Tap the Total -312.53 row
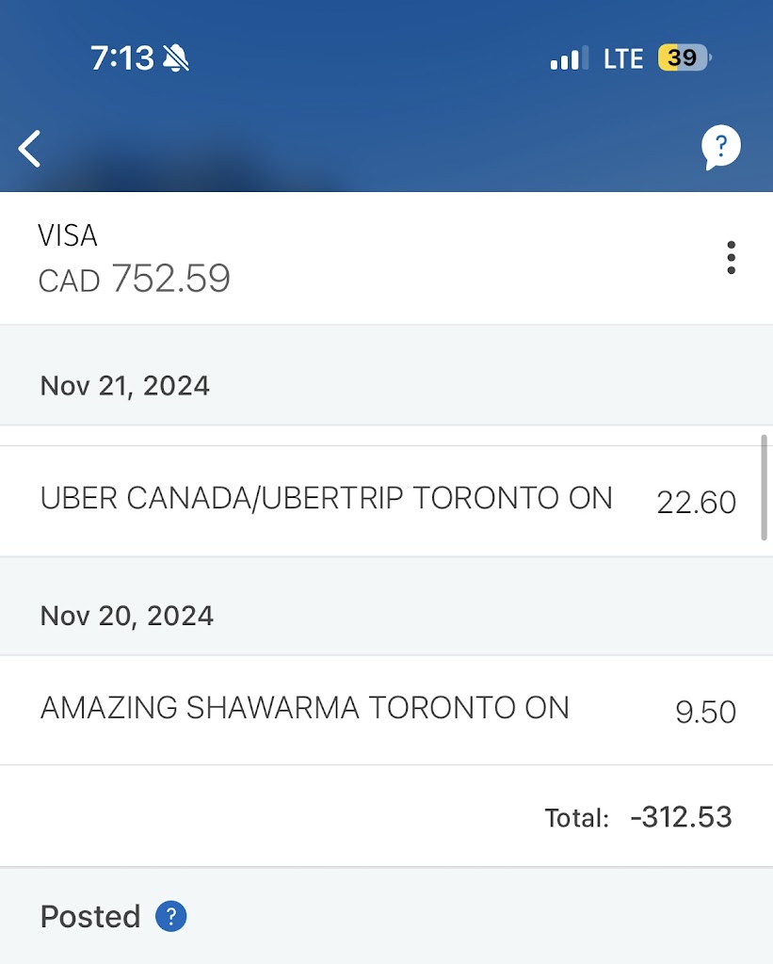The height and width of the screenshot is (964, 773). click(x=637, y=816)
